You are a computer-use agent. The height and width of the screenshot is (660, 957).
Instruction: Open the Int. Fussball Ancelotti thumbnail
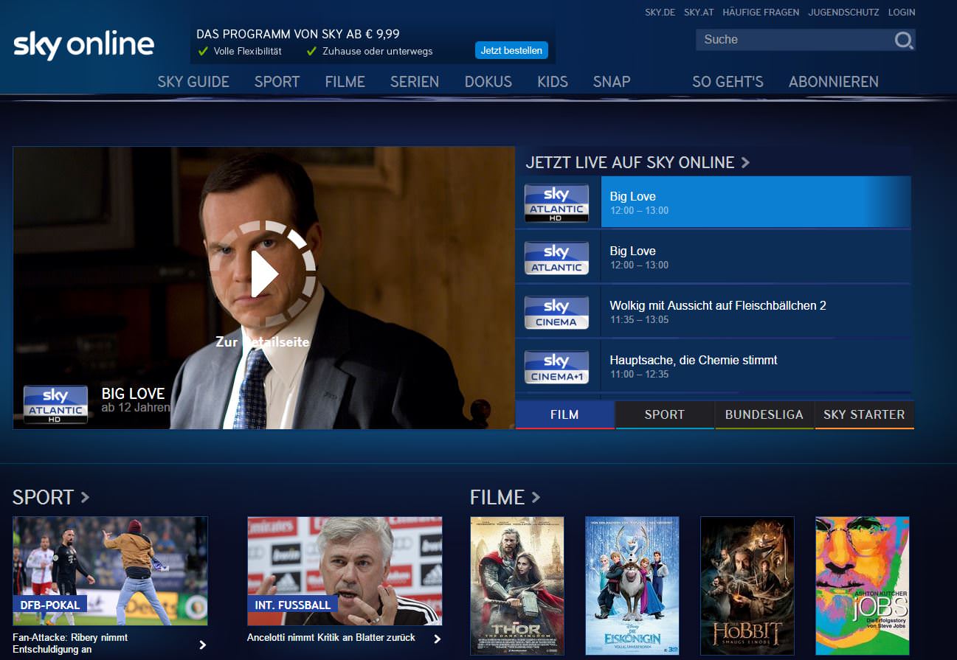pyautogui.click(x=345, y=571)
